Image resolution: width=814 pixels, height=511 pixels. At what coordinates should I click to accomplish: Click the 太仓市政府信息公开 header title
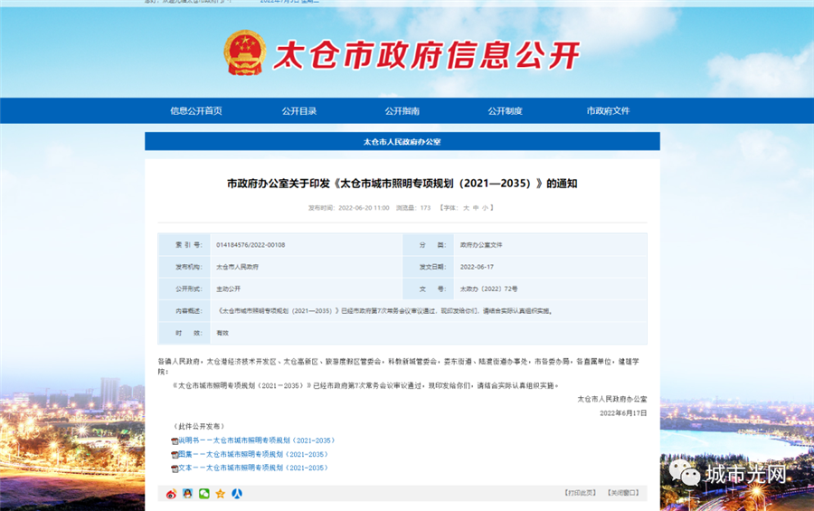tap(426, 55)
